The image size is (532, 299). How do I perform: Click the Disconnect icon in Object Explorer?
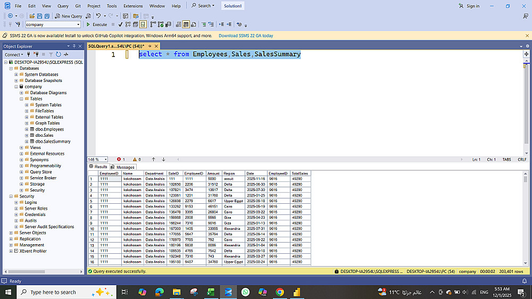(x=37, y=54)
